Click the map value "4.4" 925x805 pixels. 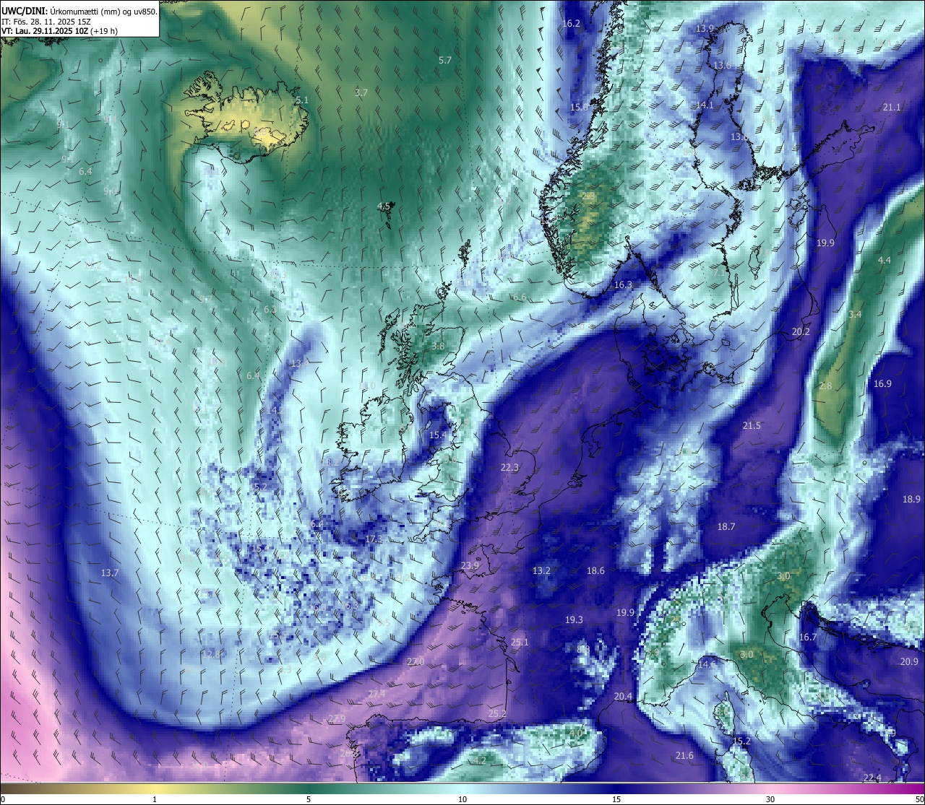pos(885,261)
